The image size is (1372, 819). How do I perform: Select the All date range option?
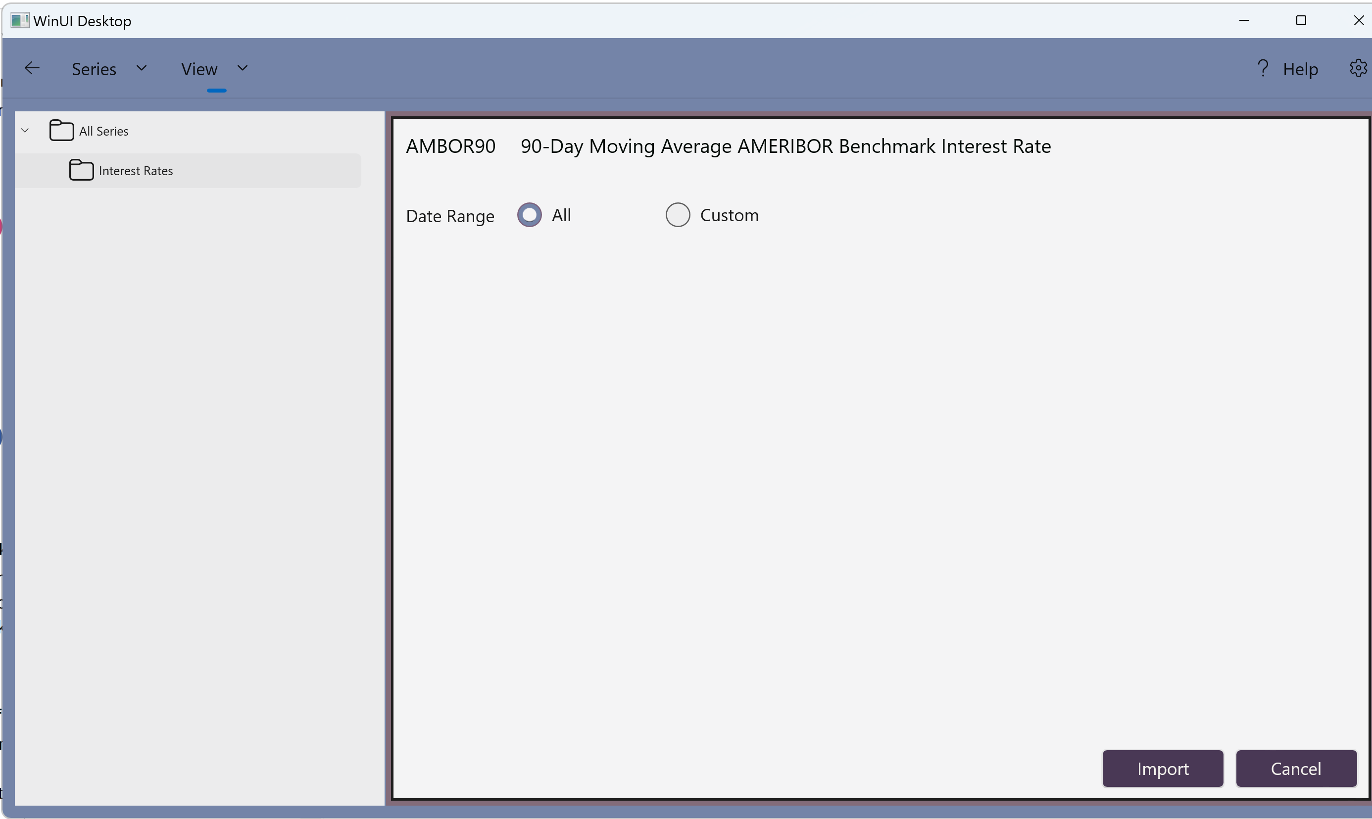coord(529,215)
